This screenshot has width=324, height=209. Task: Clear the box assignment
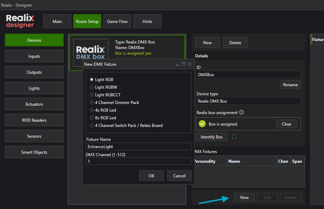(287, 124)
